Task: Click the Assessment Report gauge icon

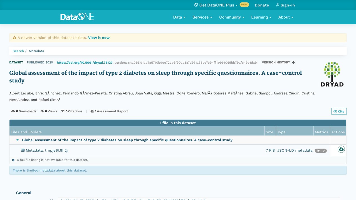Action: 92,111
